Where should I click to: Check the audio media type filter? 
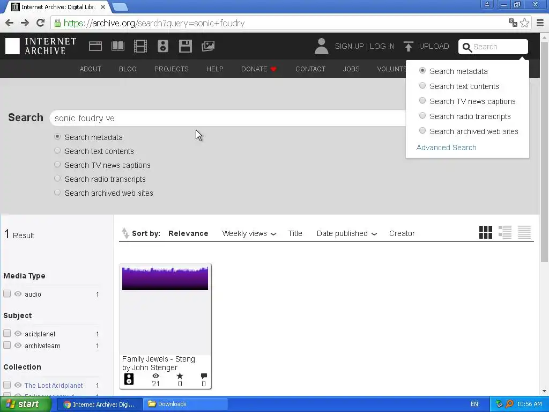click(x=7, y=294)
